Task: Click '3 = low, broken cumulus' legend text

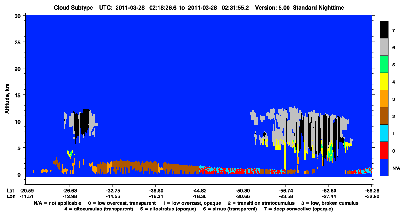Action: point(330,203)
